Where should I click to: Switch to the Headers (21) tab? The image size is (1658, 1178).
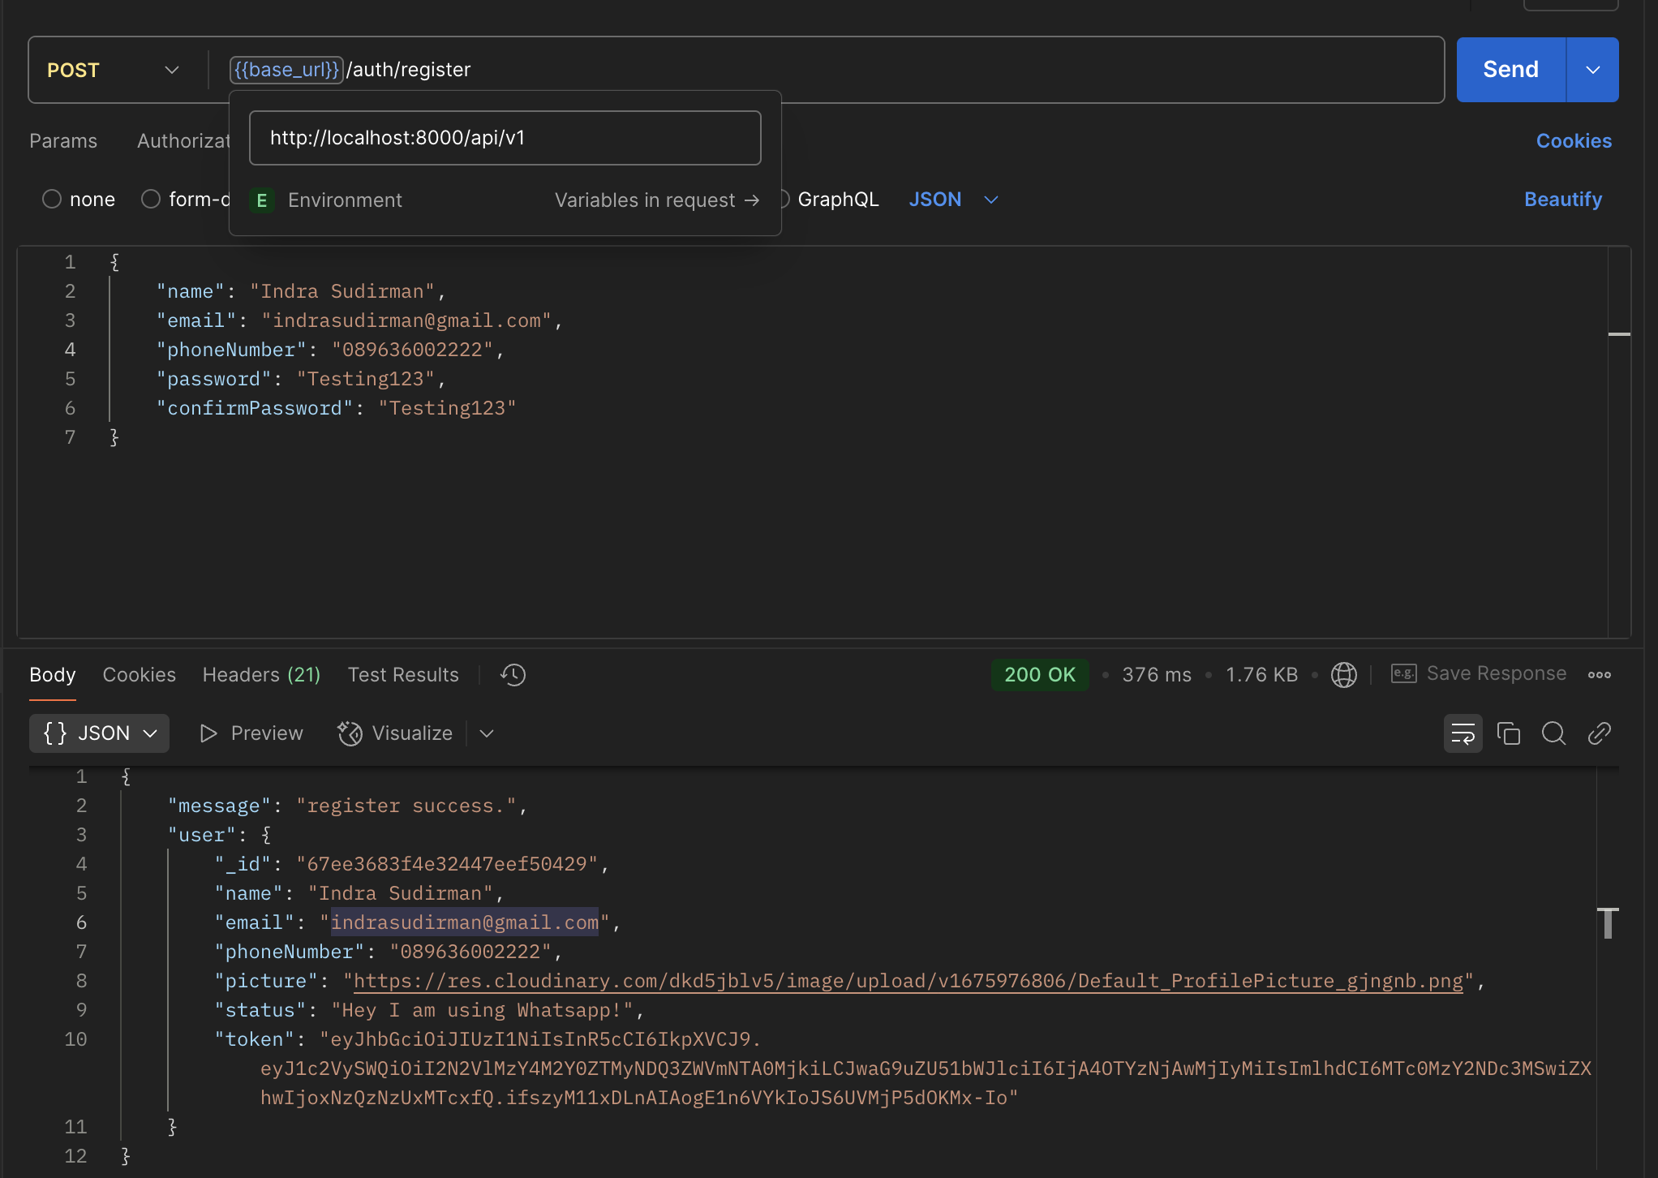(x=261, y=674)
